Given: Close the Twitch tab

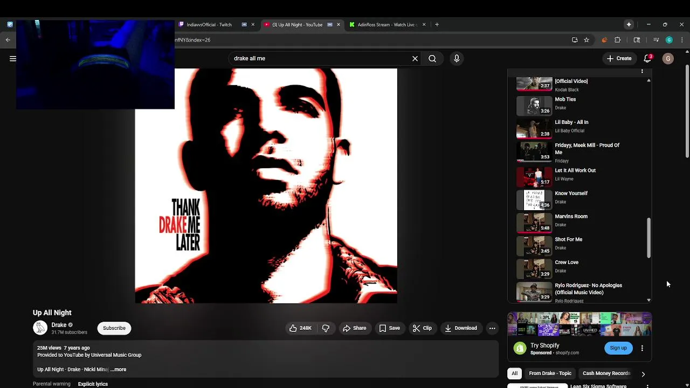Looking at the screenshot, I should [253, 25].
